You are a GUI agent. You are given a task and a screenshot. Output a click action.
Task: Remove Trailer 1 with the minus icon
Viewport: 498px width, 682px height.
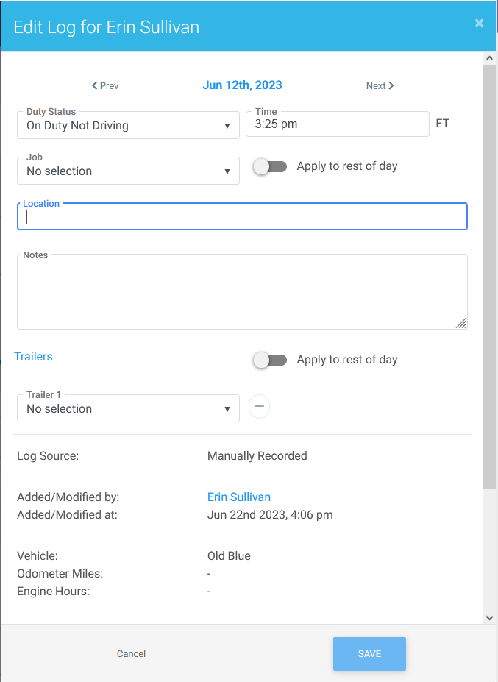[259, 406]
